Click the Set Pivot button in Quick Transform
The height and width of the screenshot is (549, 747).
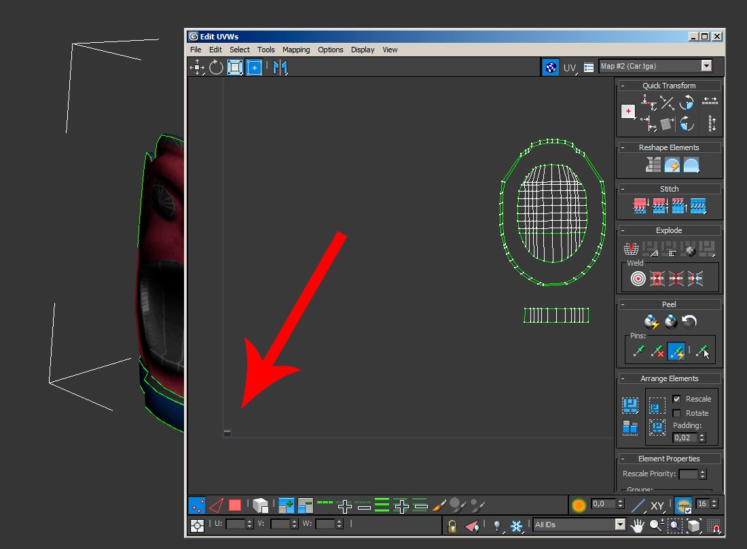tap(628, 111)
